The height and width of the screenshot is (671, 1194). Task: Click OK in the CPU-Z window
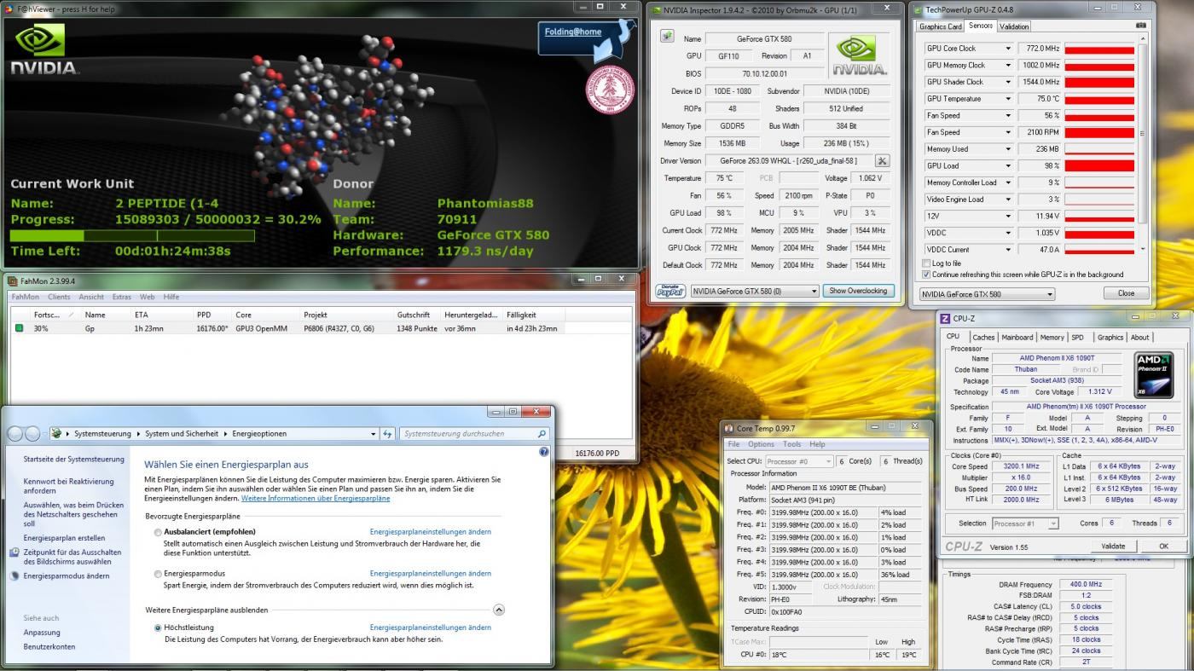tap(1163, 547)
